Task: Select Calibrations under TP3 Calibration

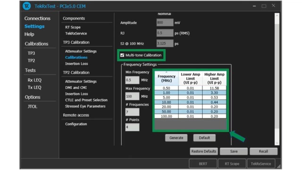Action: point(76,58)
